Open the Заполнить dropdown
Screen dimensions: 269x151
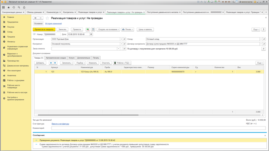[67, 63]
